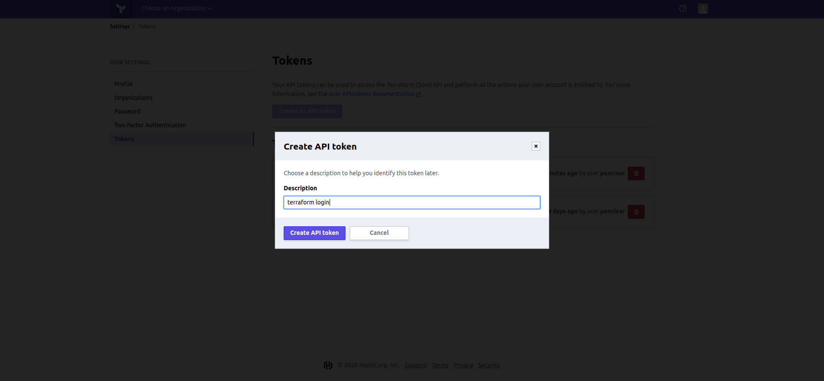
Task: Click the HashiCorp logo in footer
Action: click(x=328, y=365)
